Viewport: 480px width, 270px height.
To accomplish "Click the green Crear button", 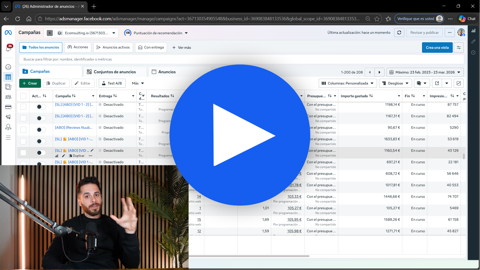I will click(x=30, y=83).
